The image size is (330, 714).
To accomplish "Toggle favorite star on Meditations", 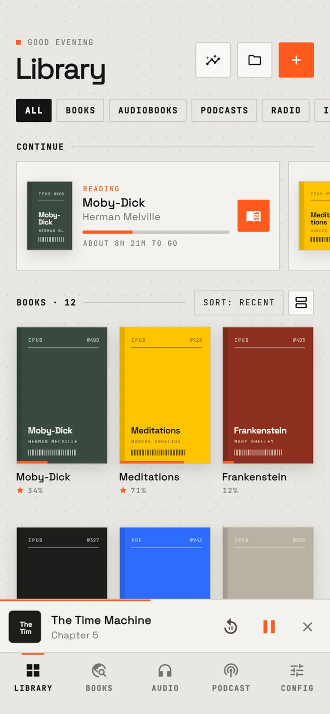I will (123, 491).
